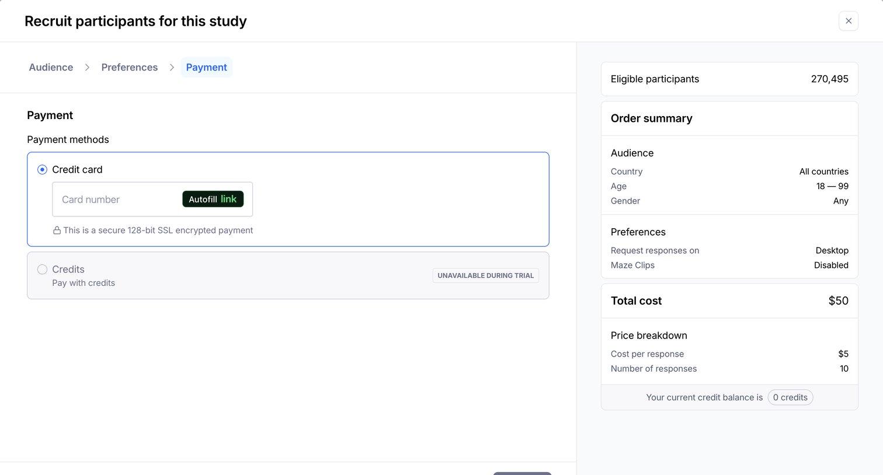This screenshot has width=883, height=475.
Task: Click the number of responses value 10
Action: pyautogui.click(x=844, y=369)
